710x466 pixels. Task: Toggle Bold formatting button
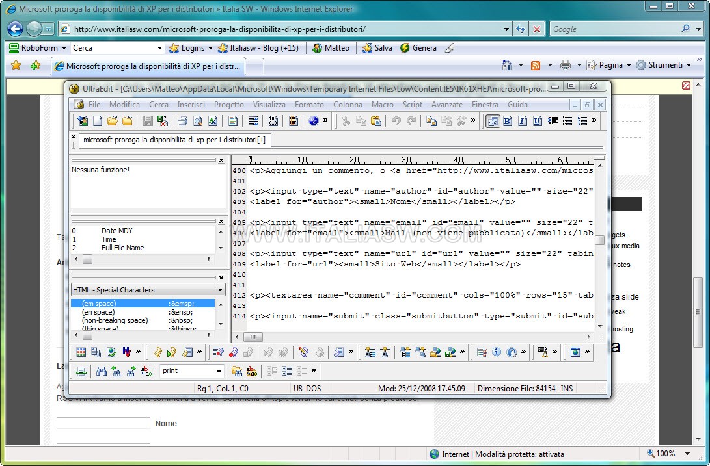point(508,121)
